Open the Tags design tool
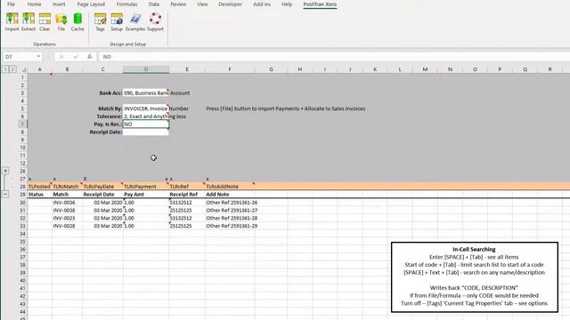Image resolution: width=570 pixels, height=320 pixels. [100, 22]
